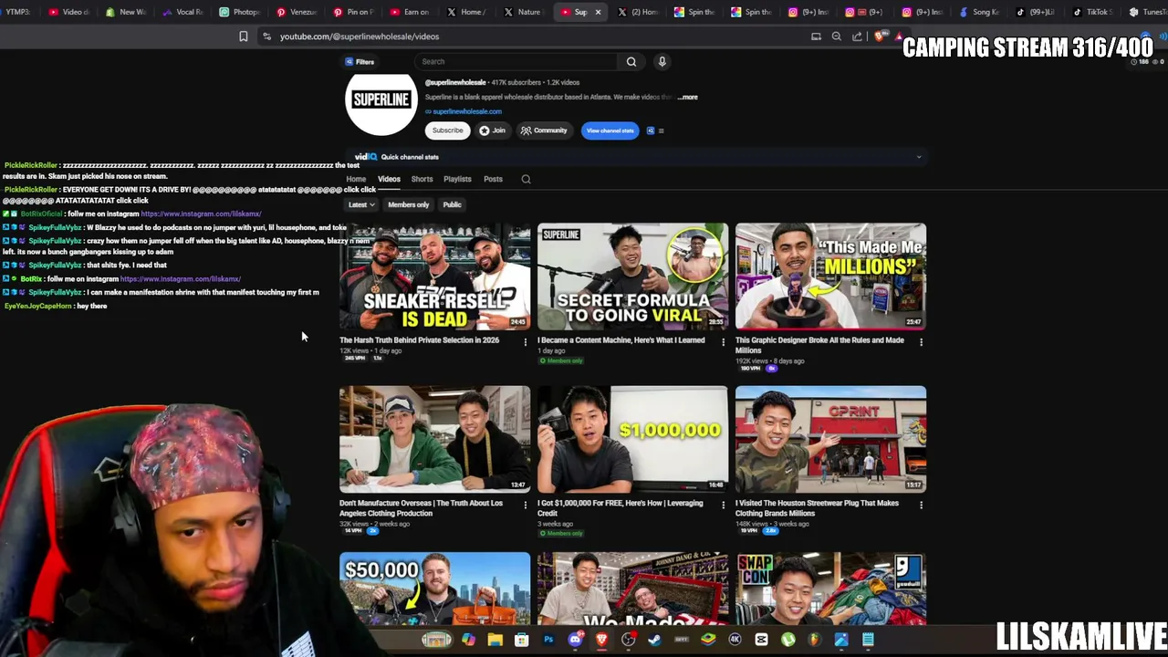Open more options for Harsh Truth Behind Private Selection

525,342
